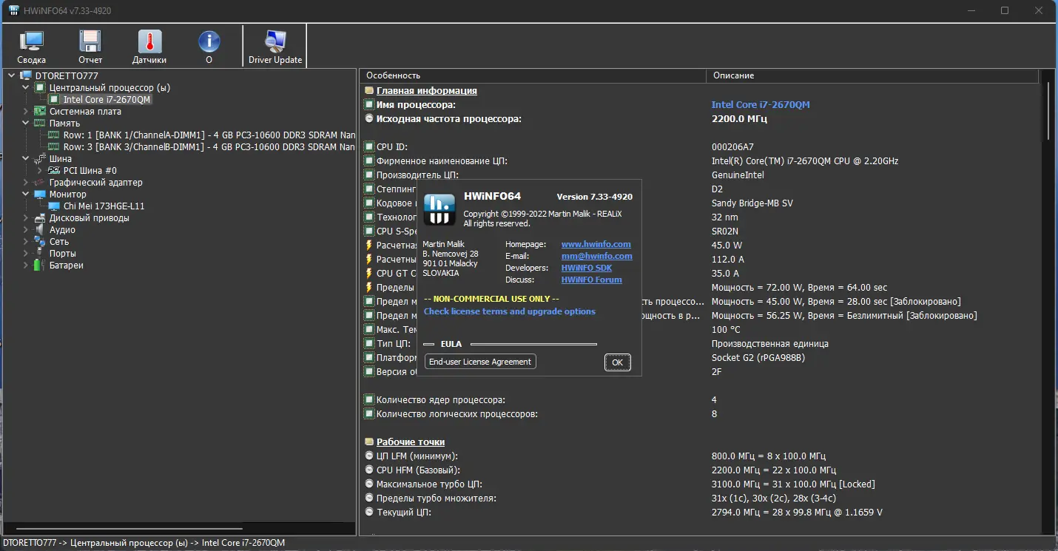Open the Сводка summary toolbar icon
This screenshot has height=551, width=1058.
pyautogui.click(x=32, y=46)
